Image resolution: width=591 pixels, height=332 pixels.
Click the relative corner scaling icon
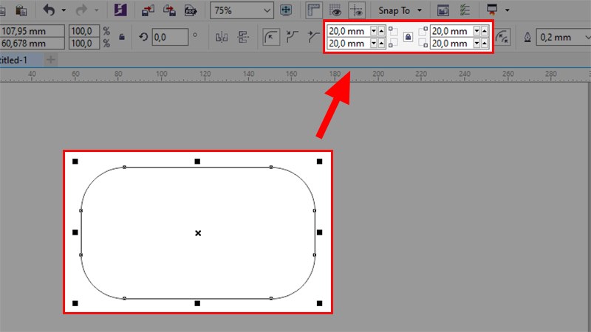(503, 37)
